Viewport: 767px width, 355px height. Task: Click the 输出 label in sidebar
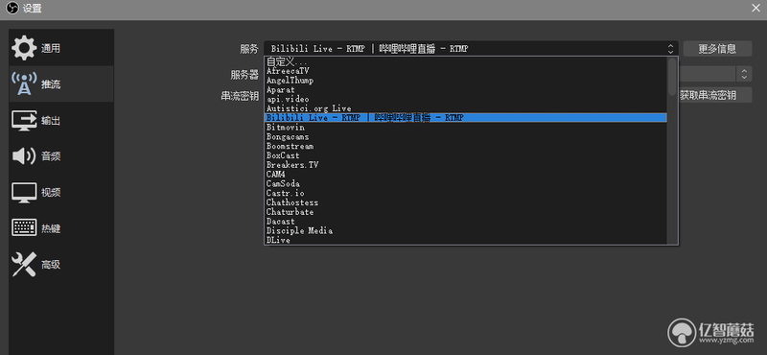(x=51, y=121)
